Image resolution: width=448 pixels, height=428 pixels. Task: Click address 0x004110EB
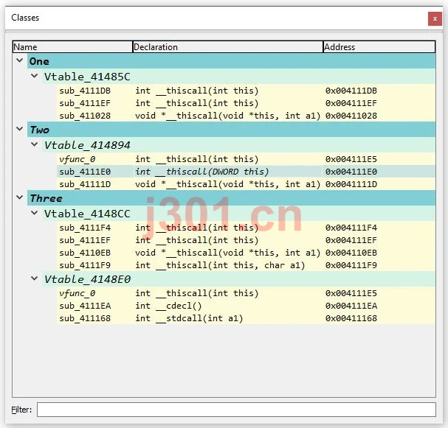point(351,253)
